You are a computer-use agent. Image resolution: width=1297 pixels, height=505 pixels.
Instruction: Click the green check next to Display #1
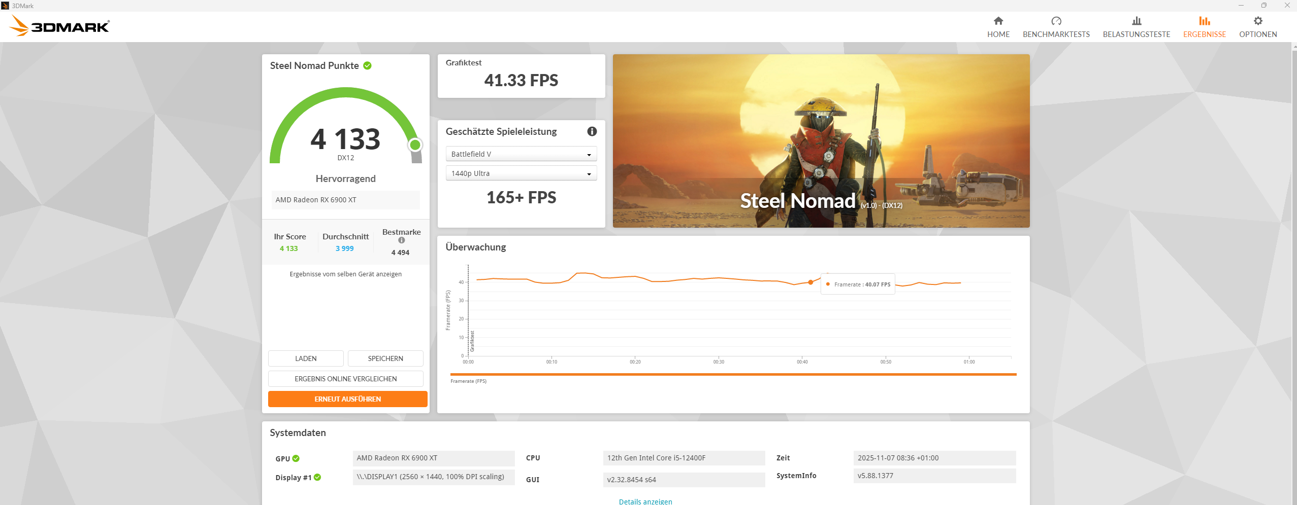click(317, 477)
